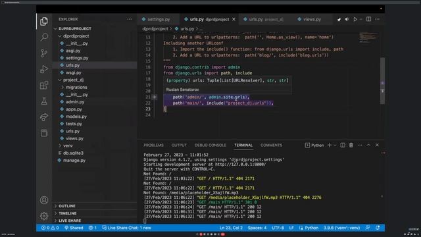This screenshot has width=421, height=237.
Task: Open the OUTPUT panel tab
Action: [179, 145]
